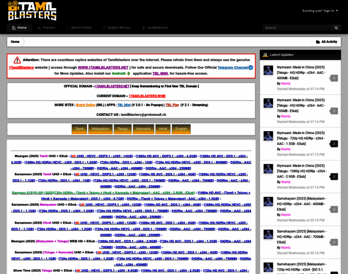Select the Malayalam language button
Screen dimensions: 348x274
click(x=100, y=129)
